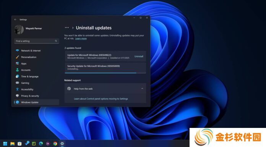The width and height of the screenshot is (266, 147).
Task: Click the search magnifier icon
Action: click(x=56, y=41)
